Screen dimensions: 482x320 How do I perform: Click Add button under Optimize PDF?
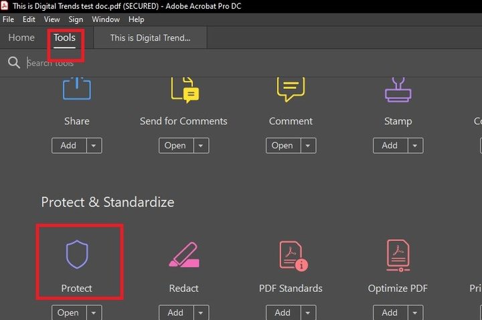[x=390, y=313]
